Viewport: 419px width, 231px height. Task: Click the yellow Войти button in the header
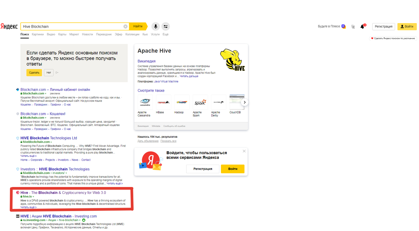[407, 27]
